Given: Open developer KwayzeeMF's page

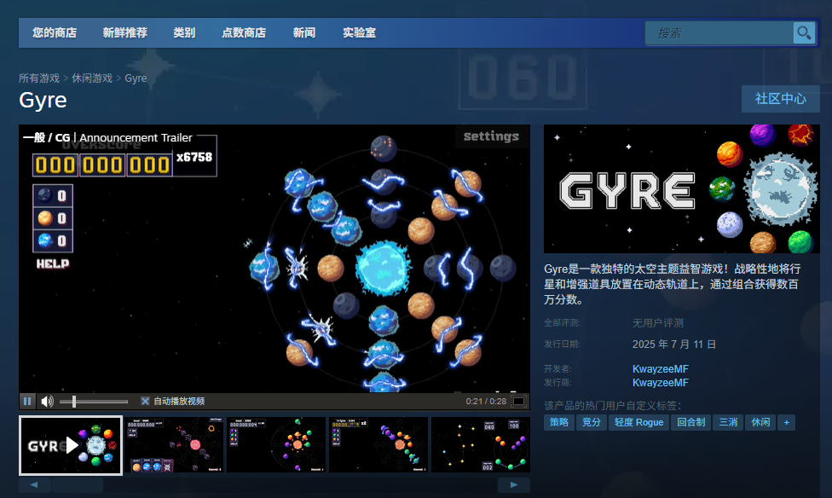Looking at the screenshot, I should point(661,368).
